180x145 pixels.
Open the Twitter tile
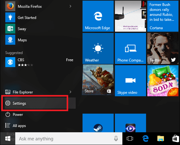[x=163, y=48]
